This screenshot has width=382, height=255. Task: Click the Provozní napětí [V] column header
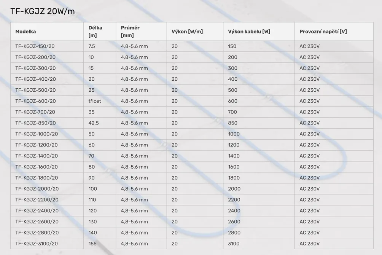coord(323,32)
